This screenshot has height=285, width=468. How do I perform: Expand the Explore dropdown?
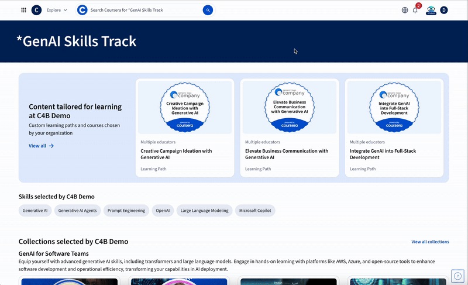(x=57, y=10)
